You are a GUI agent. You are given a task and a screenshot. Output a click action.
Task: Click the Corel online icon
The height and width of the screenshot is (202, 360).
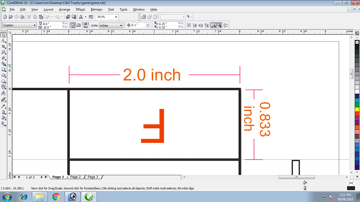(91, 17)
